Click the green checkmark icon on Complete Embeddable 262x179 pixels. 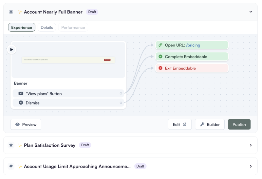pyautogui.click(x=160, y=57)
